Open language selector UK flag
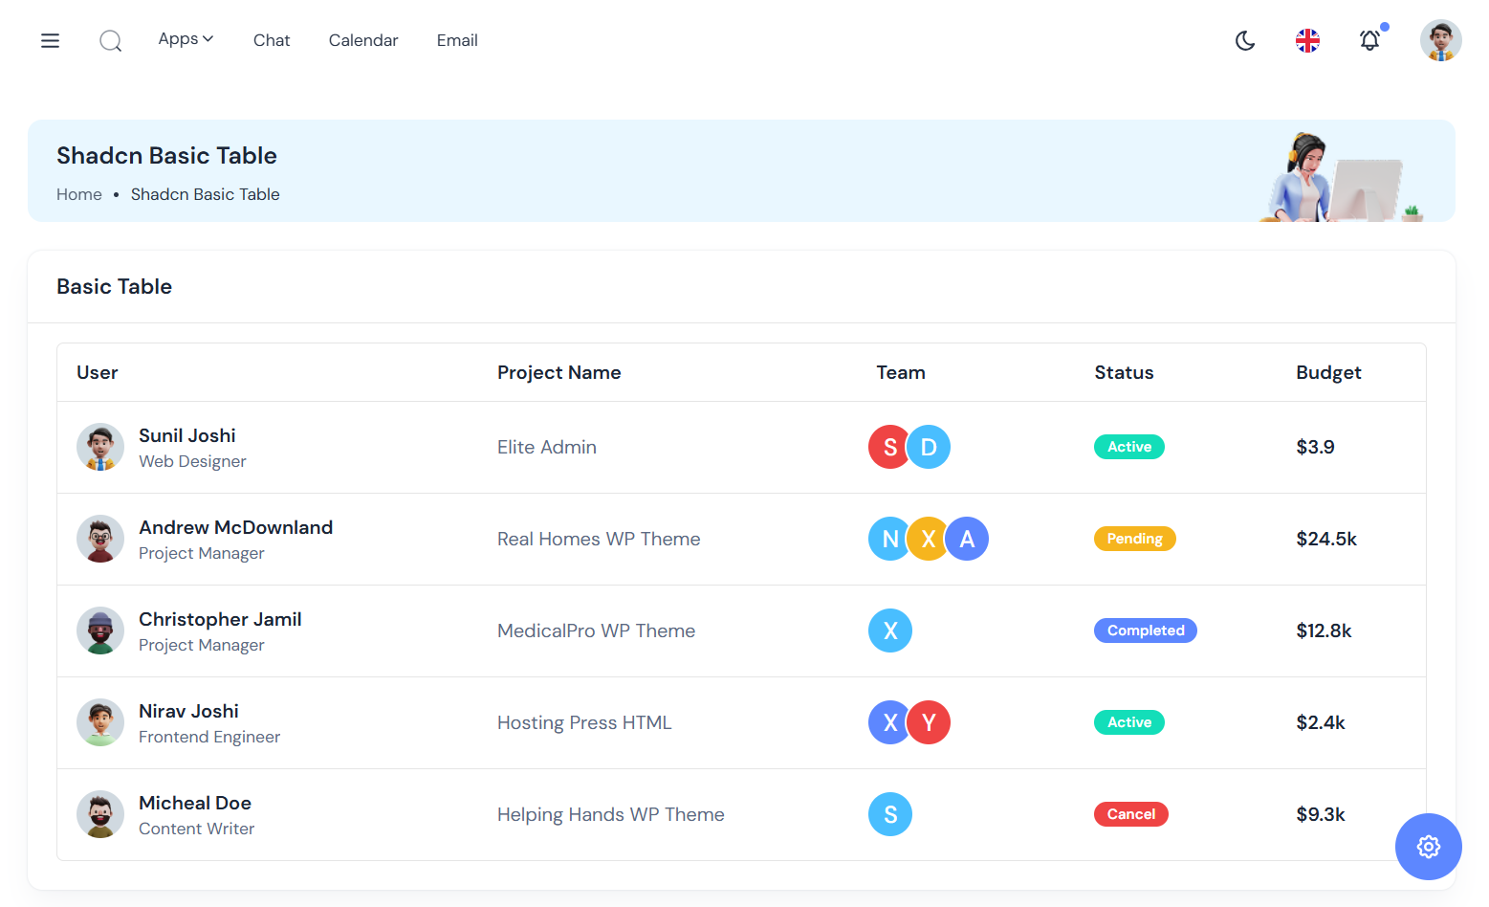Screen dimensions: 1489x907 (x=1307, y=40)
